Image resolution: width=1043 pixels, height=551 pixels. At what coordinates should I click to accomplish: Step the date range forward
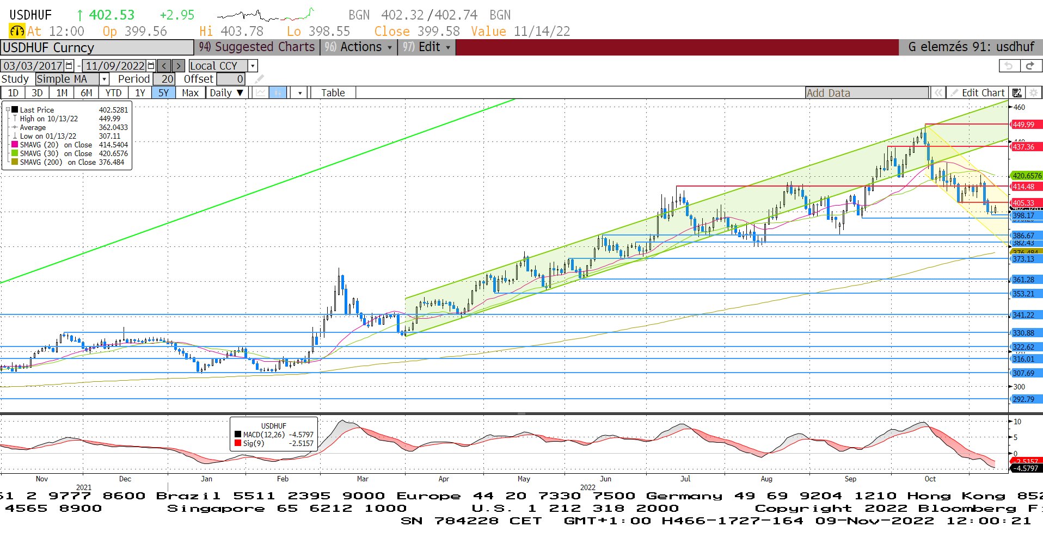coord(179,66)
